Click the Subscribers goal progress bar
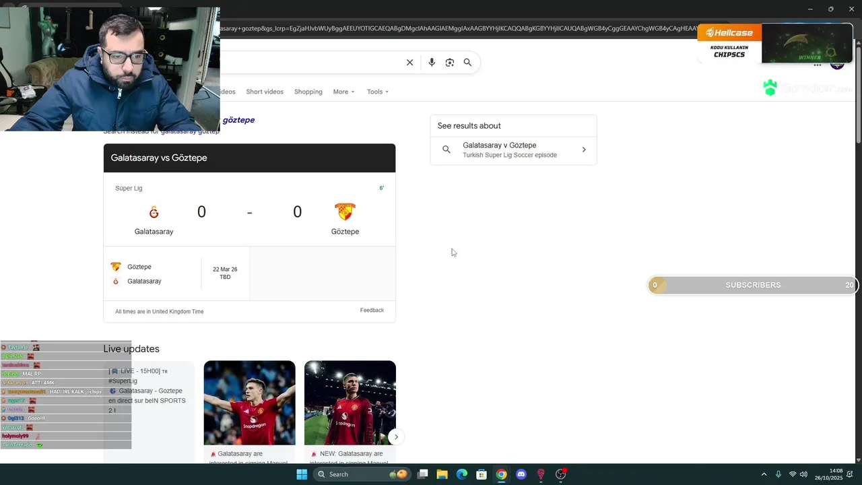The width and height of the screenshot is (862, 485). 753,285
